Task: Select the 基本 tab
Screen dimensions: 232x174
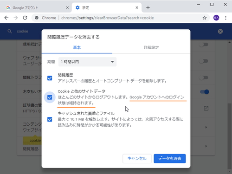Action: [77, 47]
